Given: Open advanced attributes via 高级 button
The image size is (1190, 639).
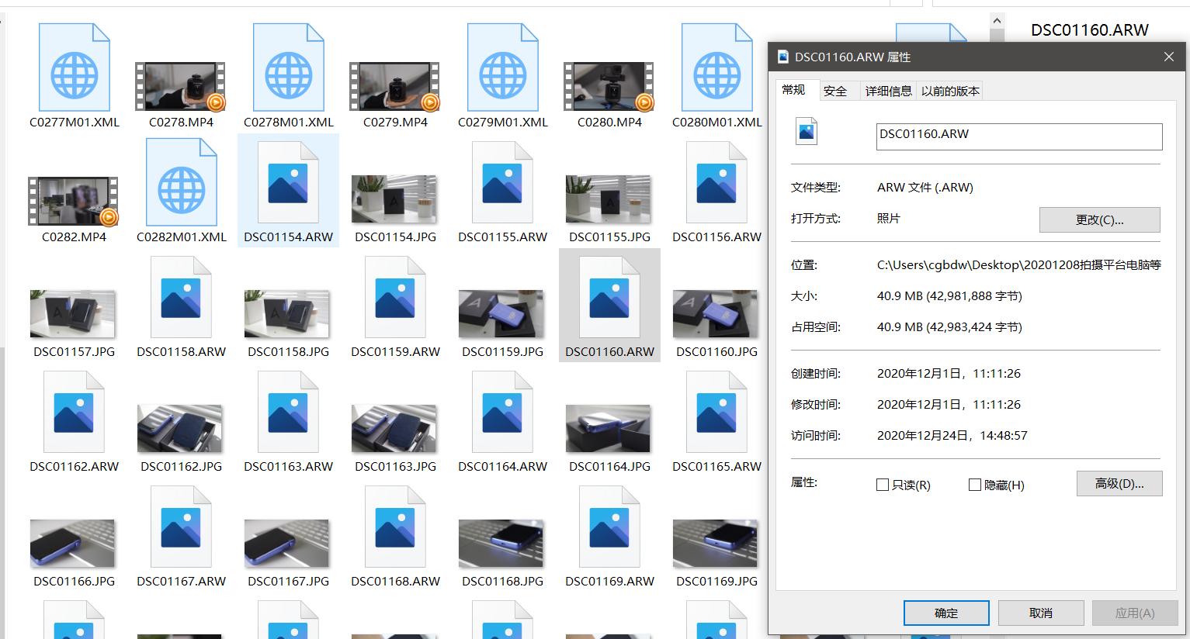Looking at the screenshot, I should point(1119,483).
